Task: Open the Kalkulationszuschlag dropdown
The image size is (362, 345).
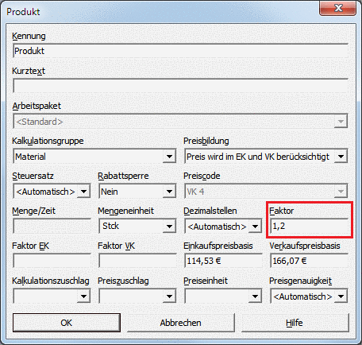Action: [83, 297]
